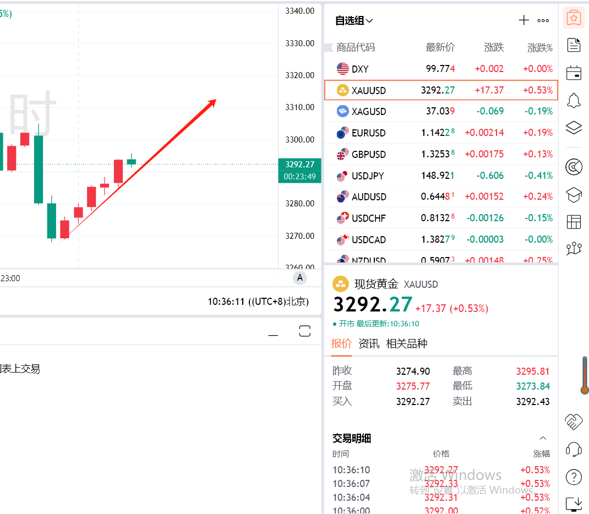Click the 现货黄金 XAUUSD title
589x514 pixels.
(396, 284)
